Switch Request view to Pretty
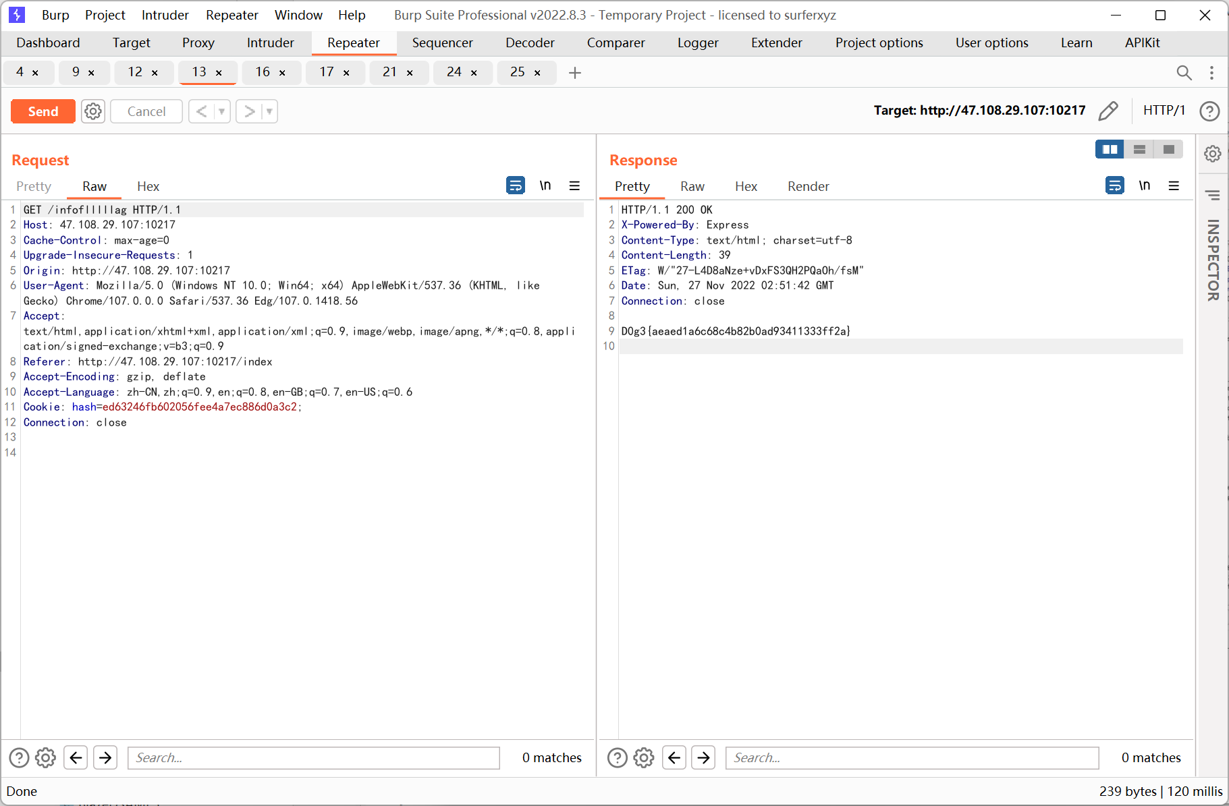 coord(34,186)
